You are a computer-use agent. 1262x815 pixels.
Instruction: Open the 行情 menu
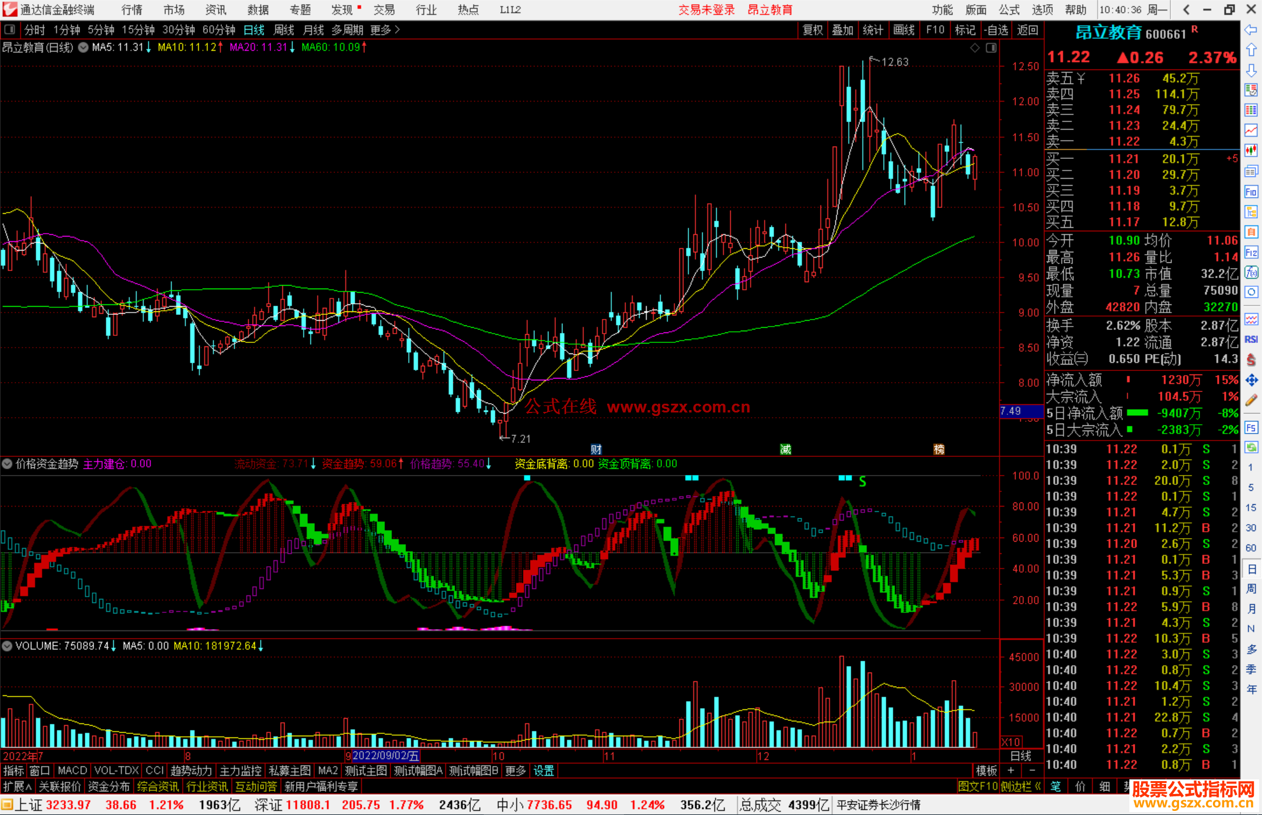point(132,10)
